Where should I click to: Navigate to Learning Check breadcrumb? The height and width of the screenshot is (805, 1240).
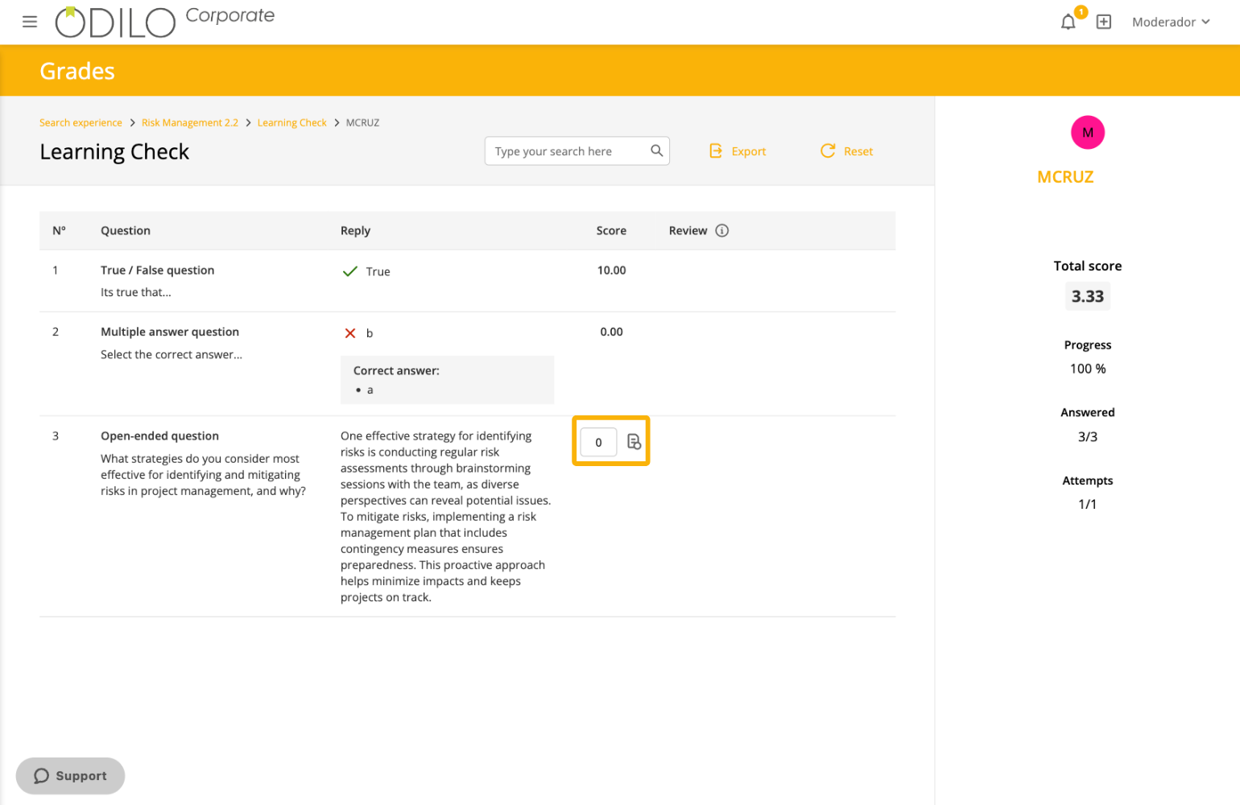pyautogui.click(x=291, y=123)
